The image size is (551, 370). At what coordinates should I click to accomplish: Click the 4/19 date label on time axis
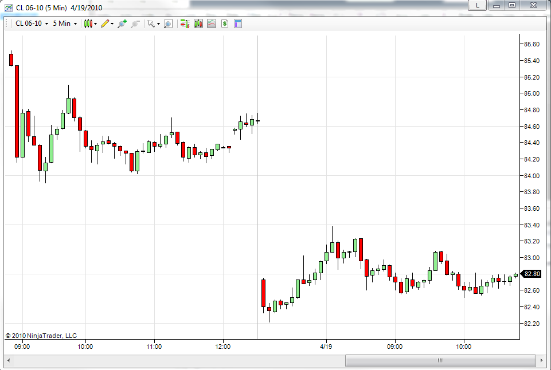326,347
